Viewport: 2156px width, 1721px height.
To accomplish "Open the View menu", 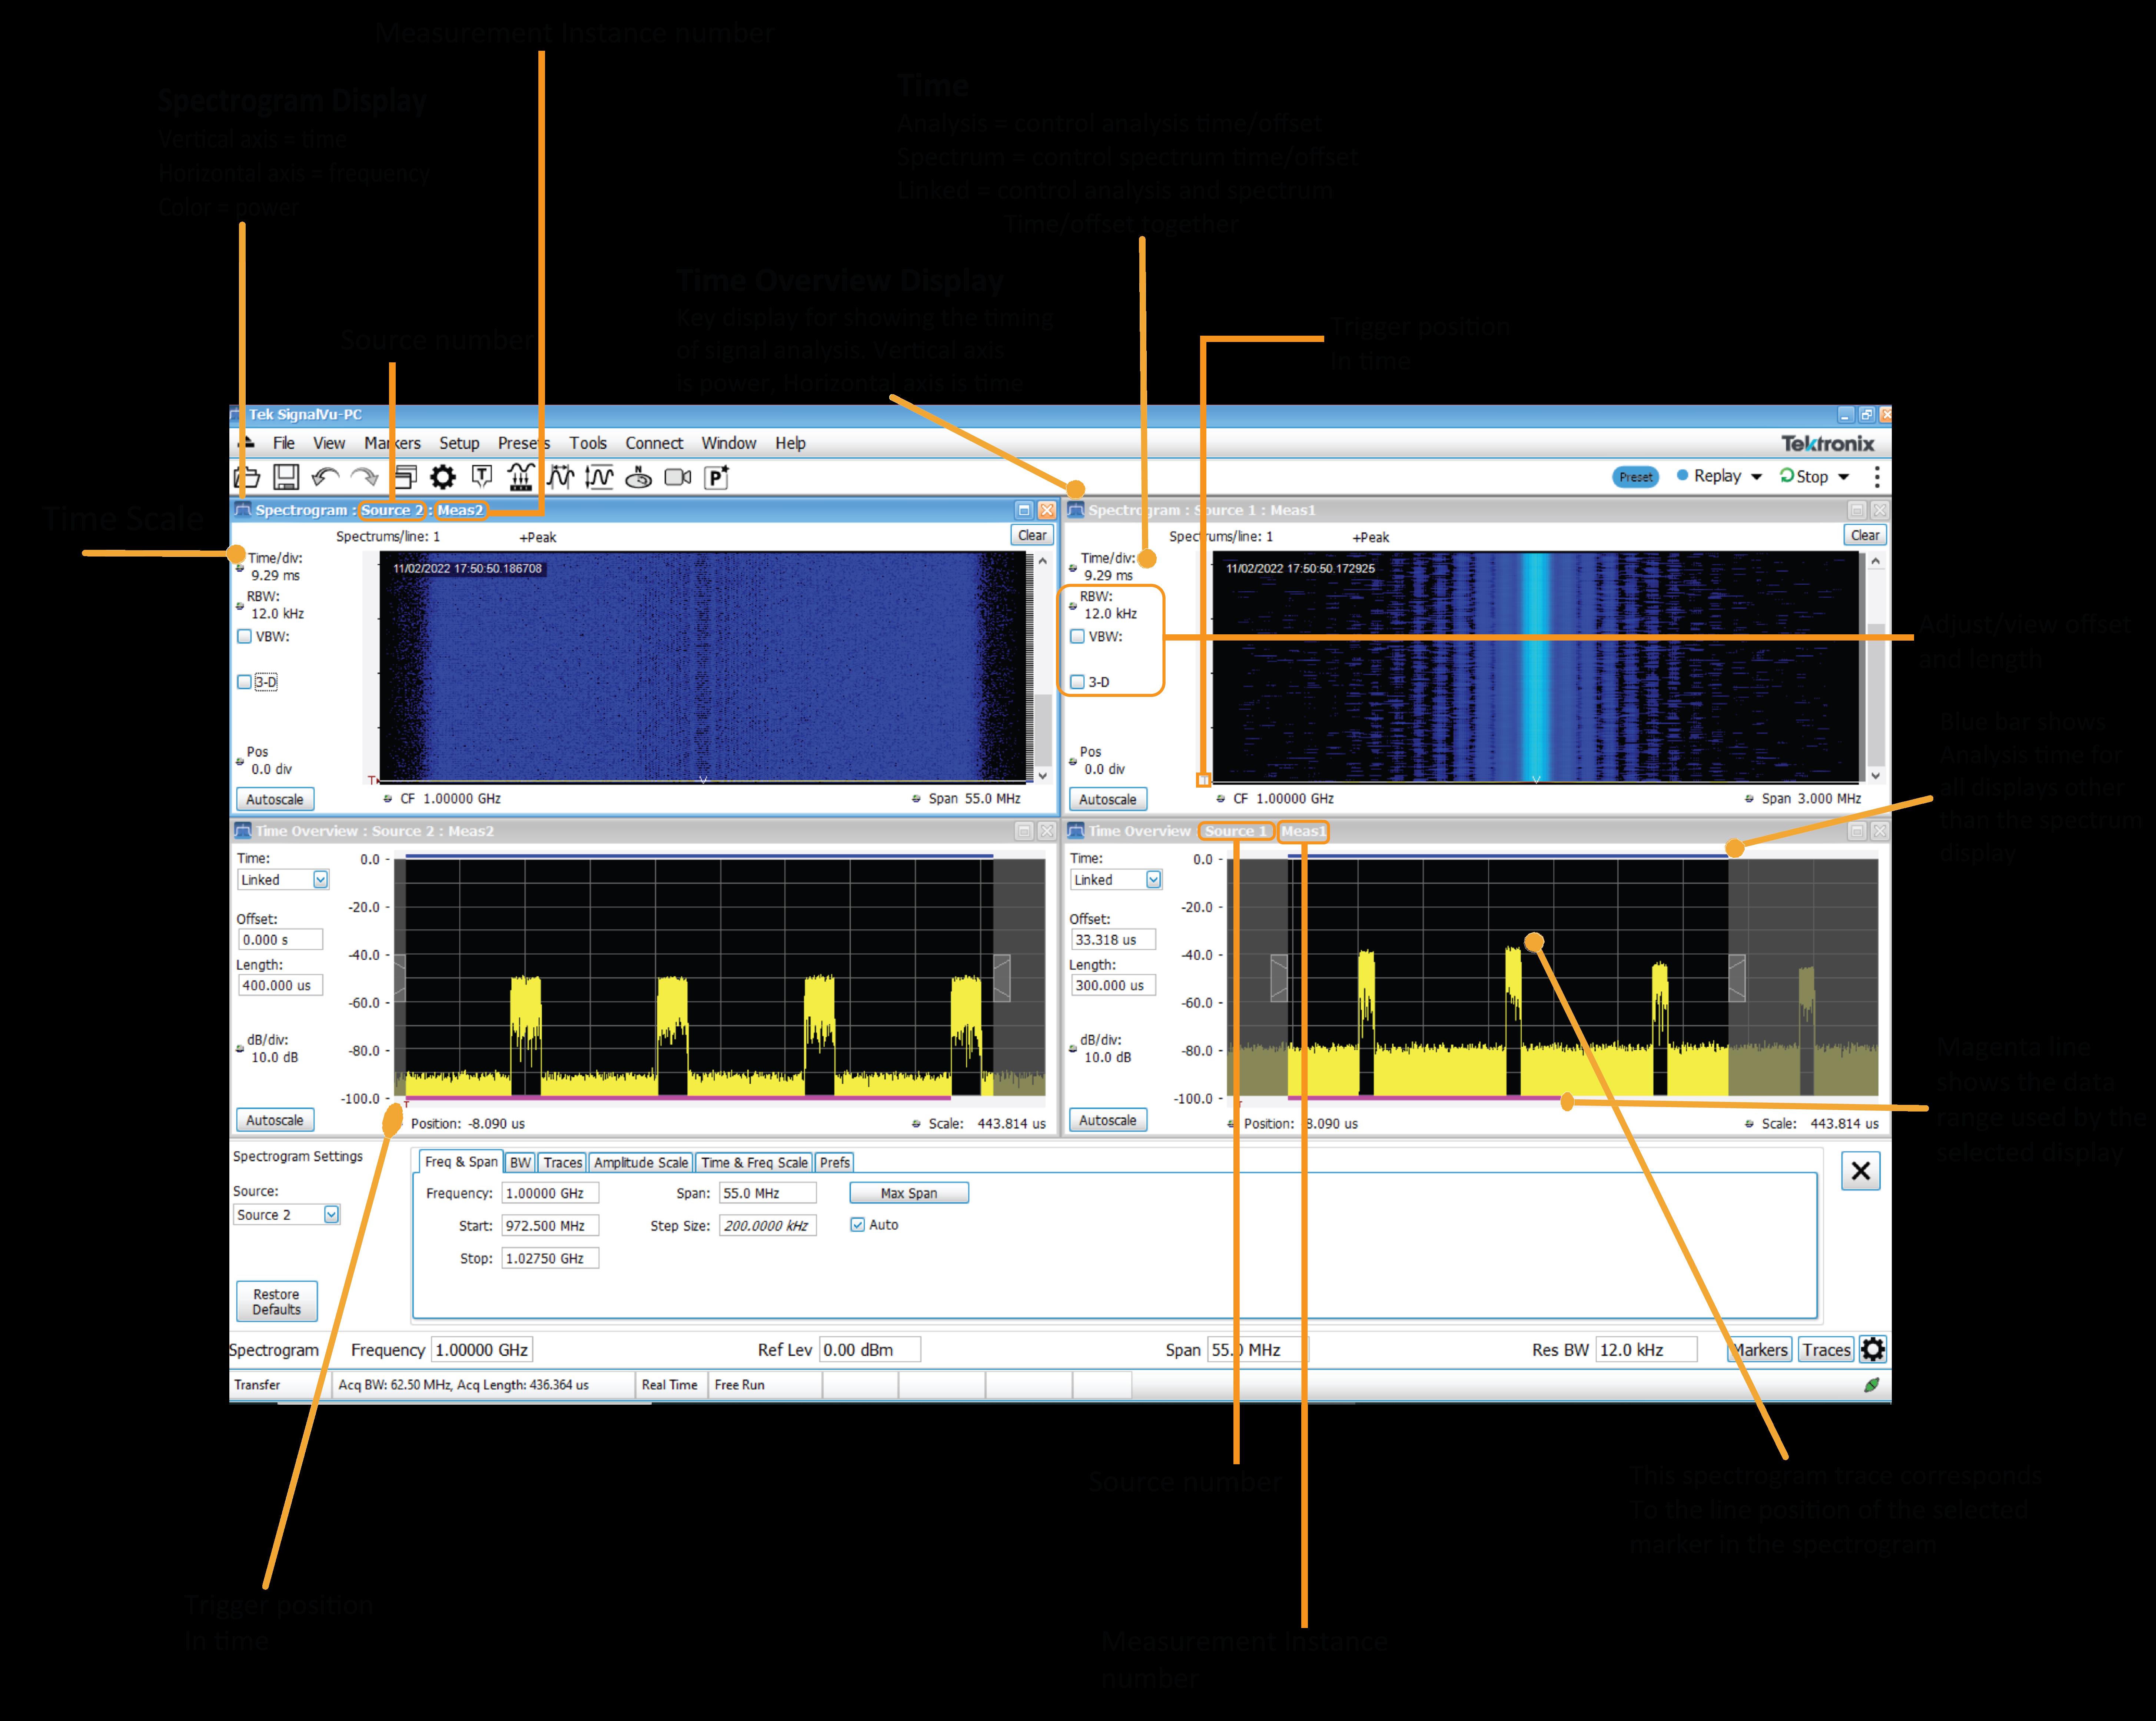I will 329,443.
